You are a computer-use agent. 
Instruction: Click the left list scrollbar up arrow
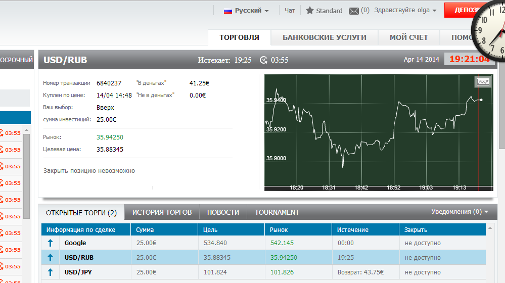click(27, 130)
